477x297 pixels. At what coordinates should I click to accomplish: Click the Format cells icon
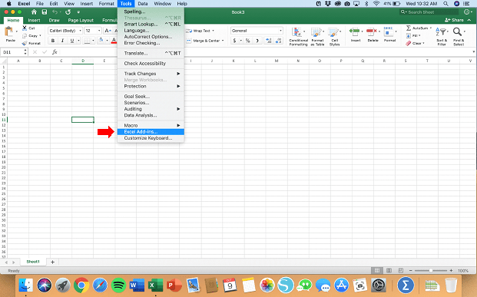point(389,31)
